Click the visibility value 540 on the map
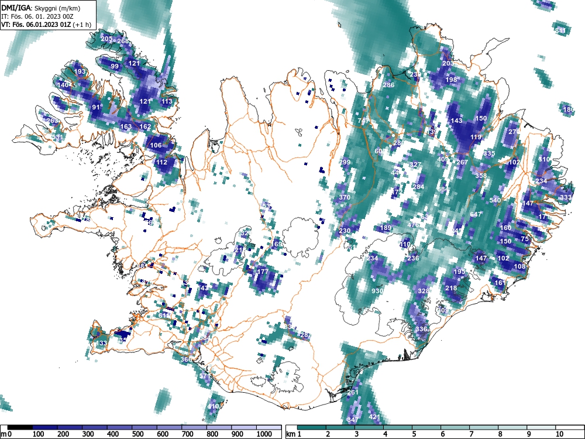 pos(495,200)
